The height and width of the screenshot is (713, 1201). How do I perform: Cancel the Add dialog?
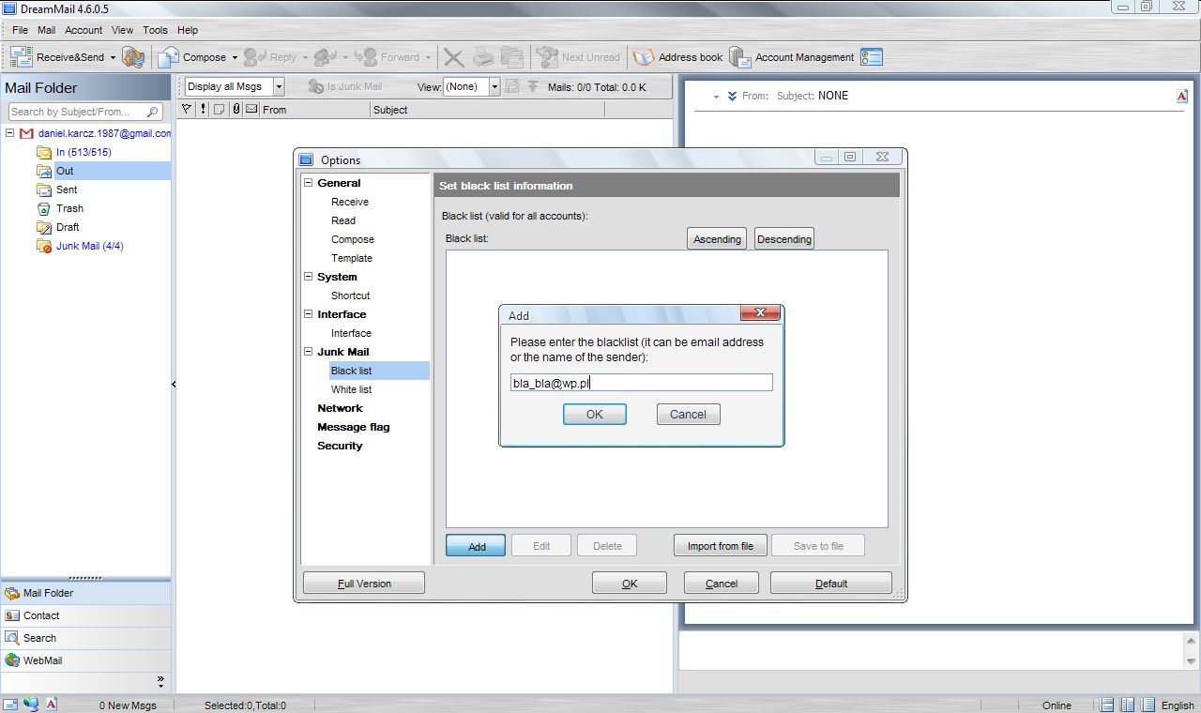pyautogui.click(x=688, y=414)
